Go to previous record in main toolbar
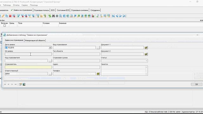Viewport: 203px width, 114px height. tap(117, 16)
